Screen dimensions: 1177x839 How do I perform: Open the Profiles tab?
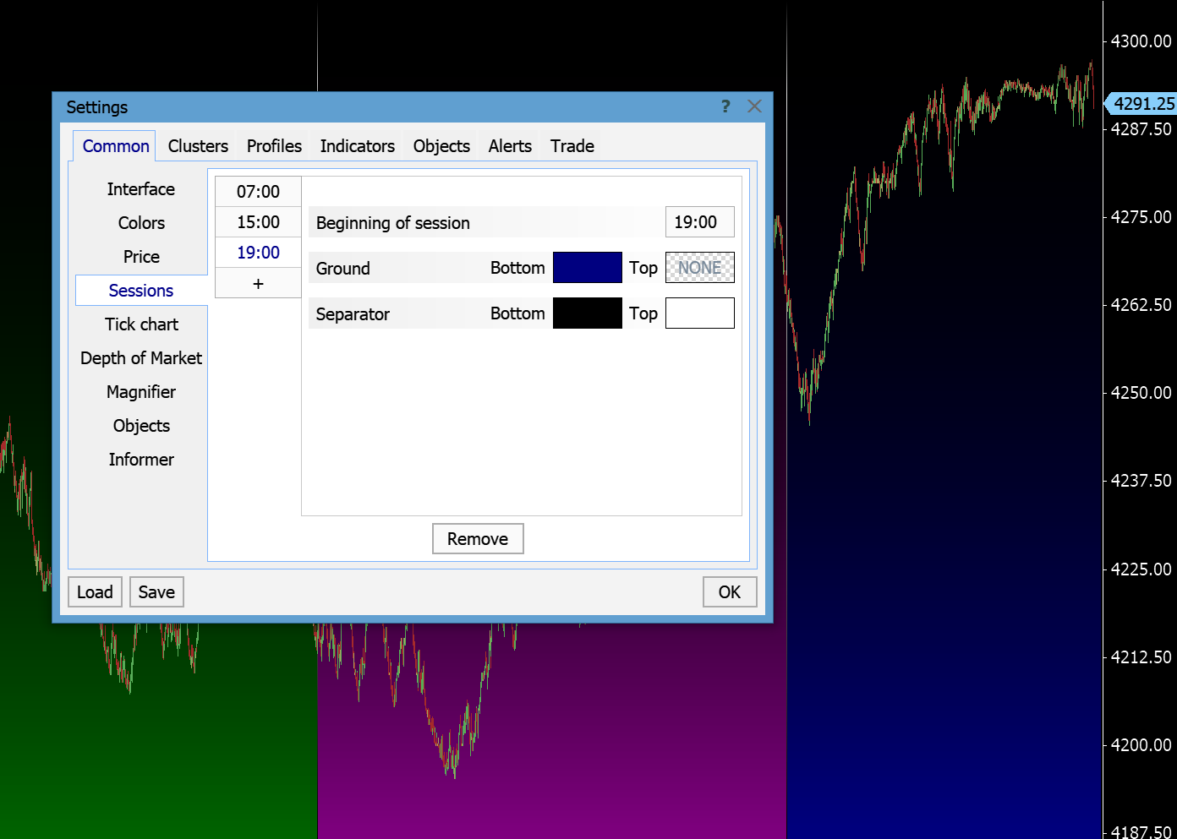pyautogui.click(x=274, y=146)
